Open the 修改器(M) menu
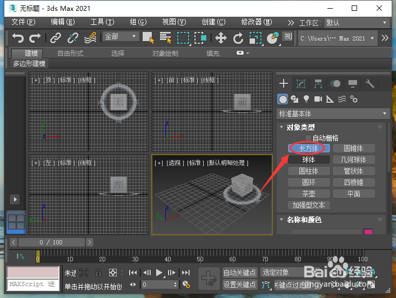The height and width of the screenshot is (298, 396). 256,22
